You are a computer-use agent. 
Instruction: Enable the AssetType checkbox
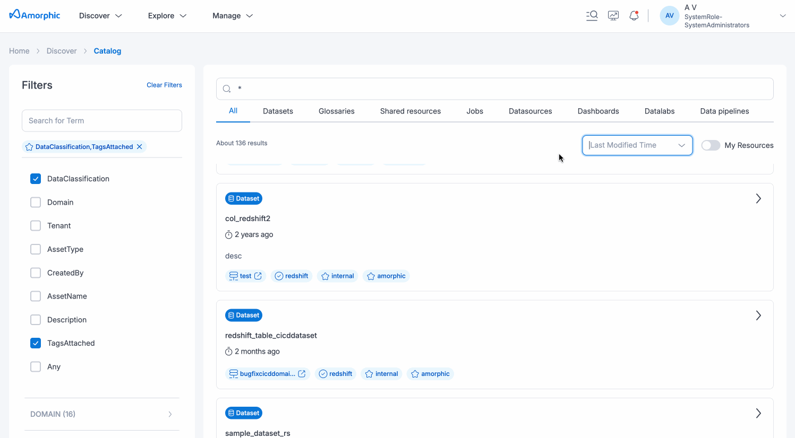coord(36,249)
